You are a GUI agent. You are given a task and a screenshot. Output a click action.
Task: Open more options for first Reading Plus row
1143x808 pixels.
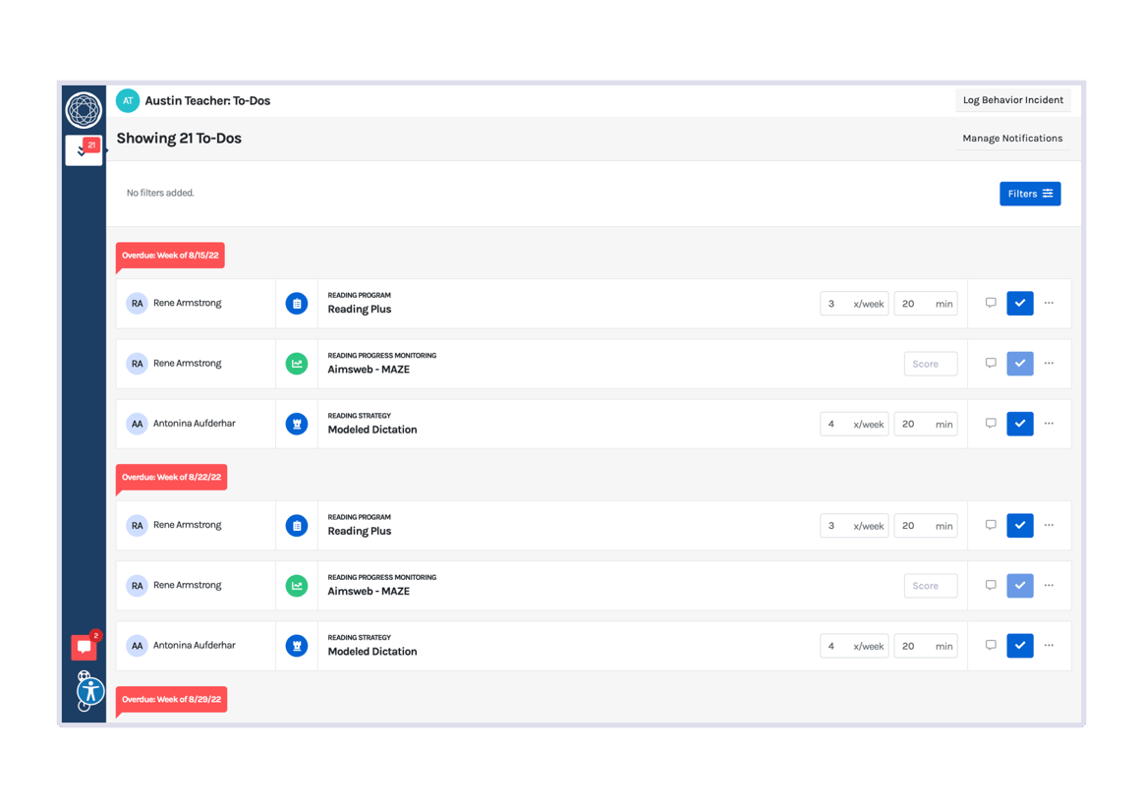1049,303
